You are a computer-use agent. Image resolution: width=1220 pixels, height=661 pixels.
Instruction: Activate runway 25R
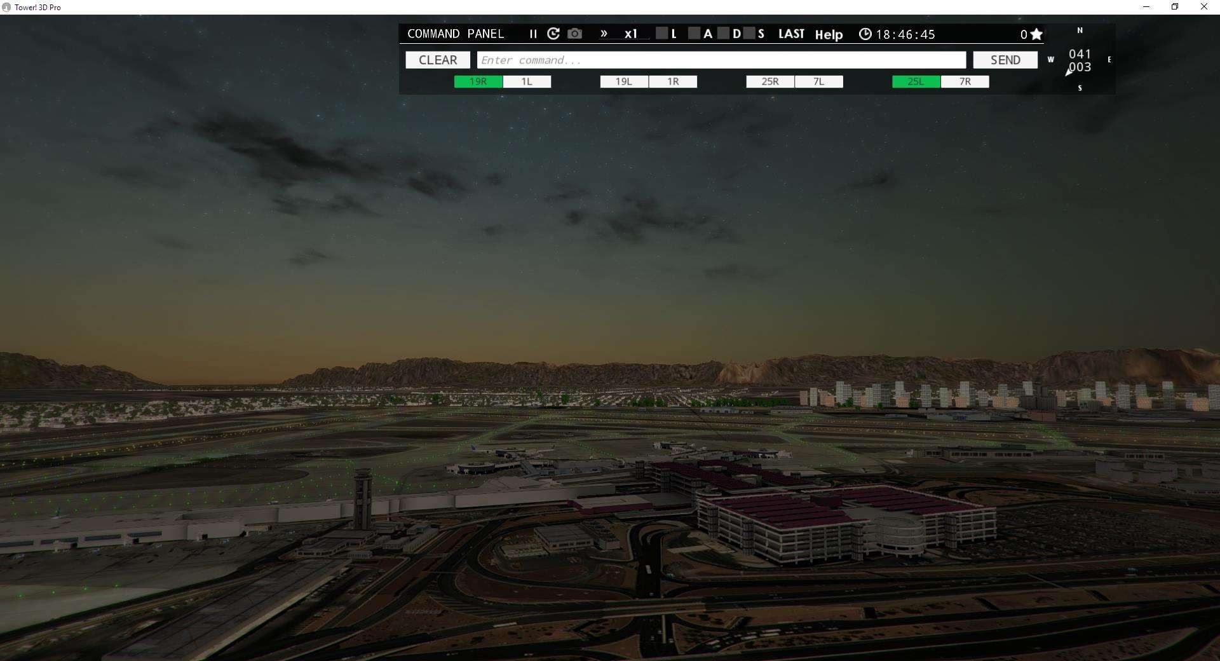point(769,81)
